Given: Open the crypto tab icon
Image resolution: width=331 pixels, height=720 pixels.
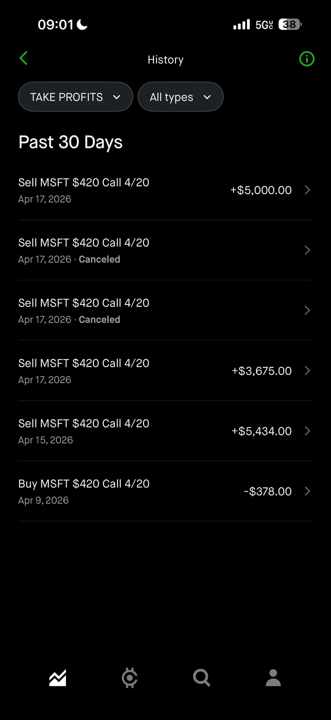Looking at the screenshot, I should [x=129, y=678].
